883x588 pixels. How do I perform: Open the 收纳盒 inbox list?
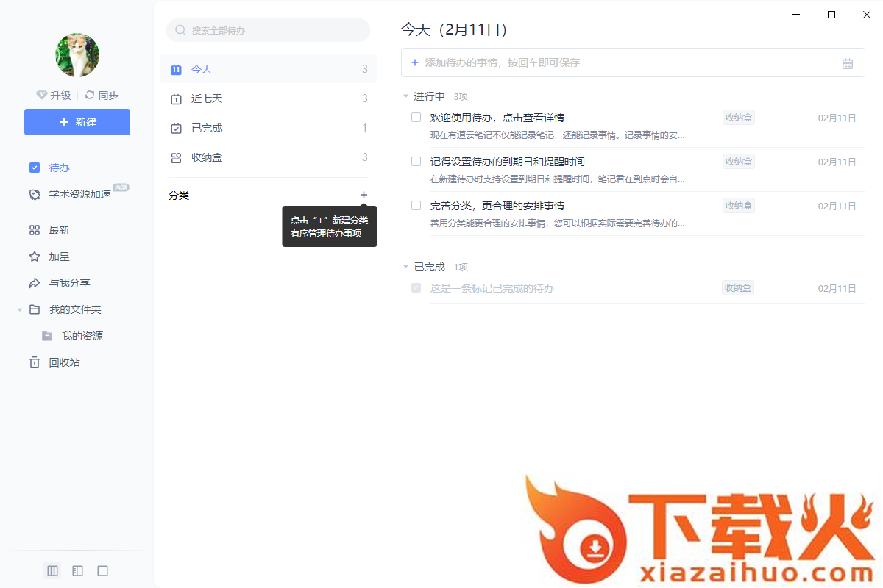(207, 157)
